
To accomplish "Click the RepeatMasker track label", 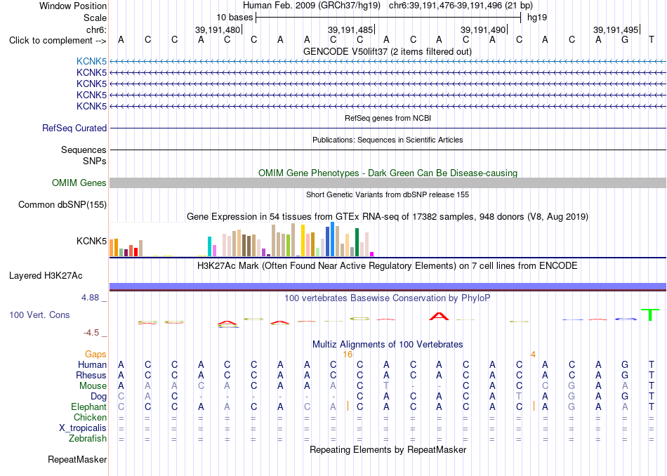I will (77, 459).
